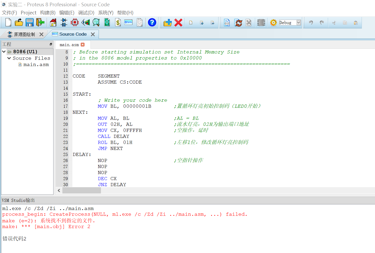Image resolution: width=375 pixels, height=253 pixels.
Task: Rebuild project with orange arrows icon
Action: pyautogui.click(x=238, y=23)
